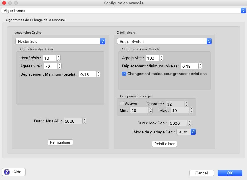The image size is (247, 180).
Task: Click the stepper beside Hystérésis value 10
Action: pyautogui.click(x=59, y=58)
